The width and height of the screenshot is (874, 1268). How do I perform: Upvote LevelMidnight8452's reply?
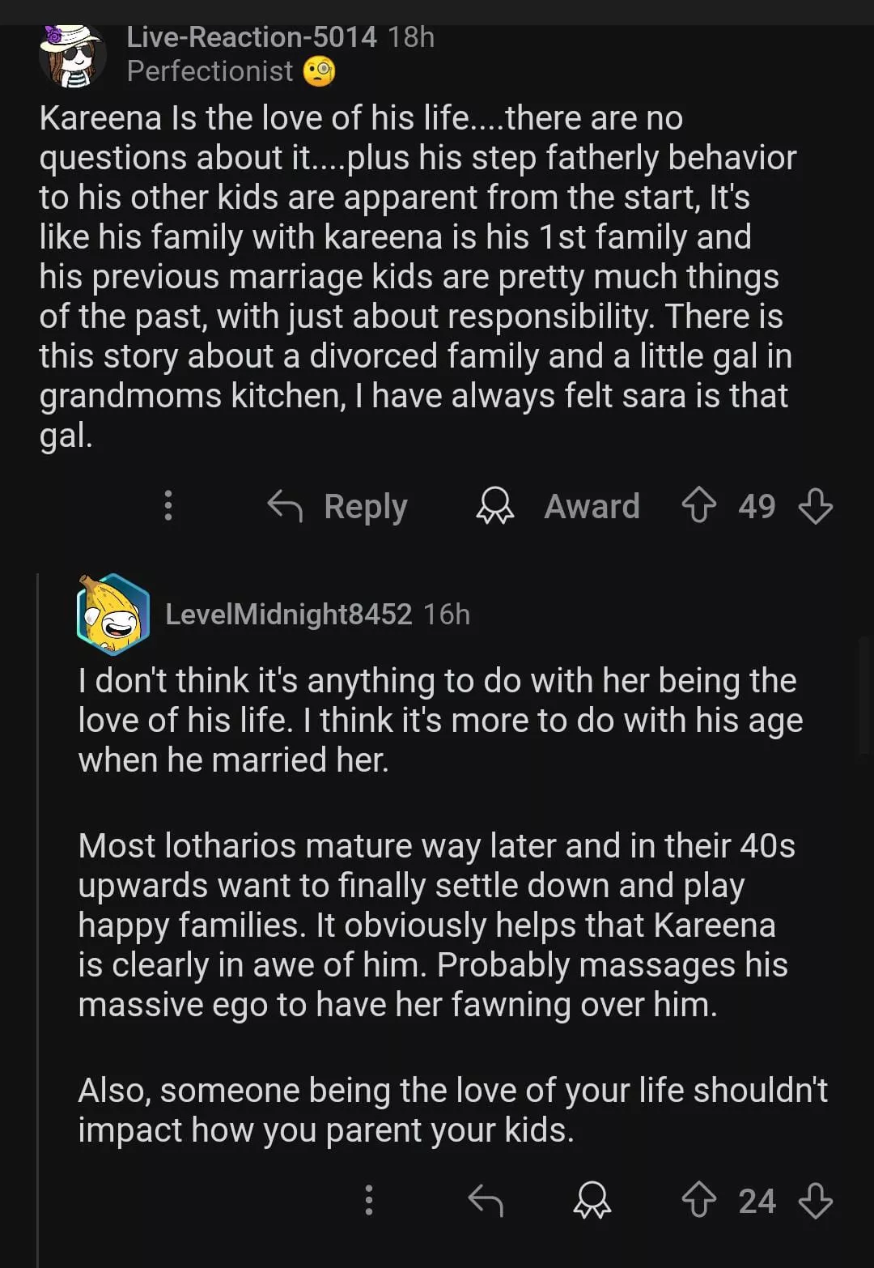pyautogui.click(x=699, y=1200)
